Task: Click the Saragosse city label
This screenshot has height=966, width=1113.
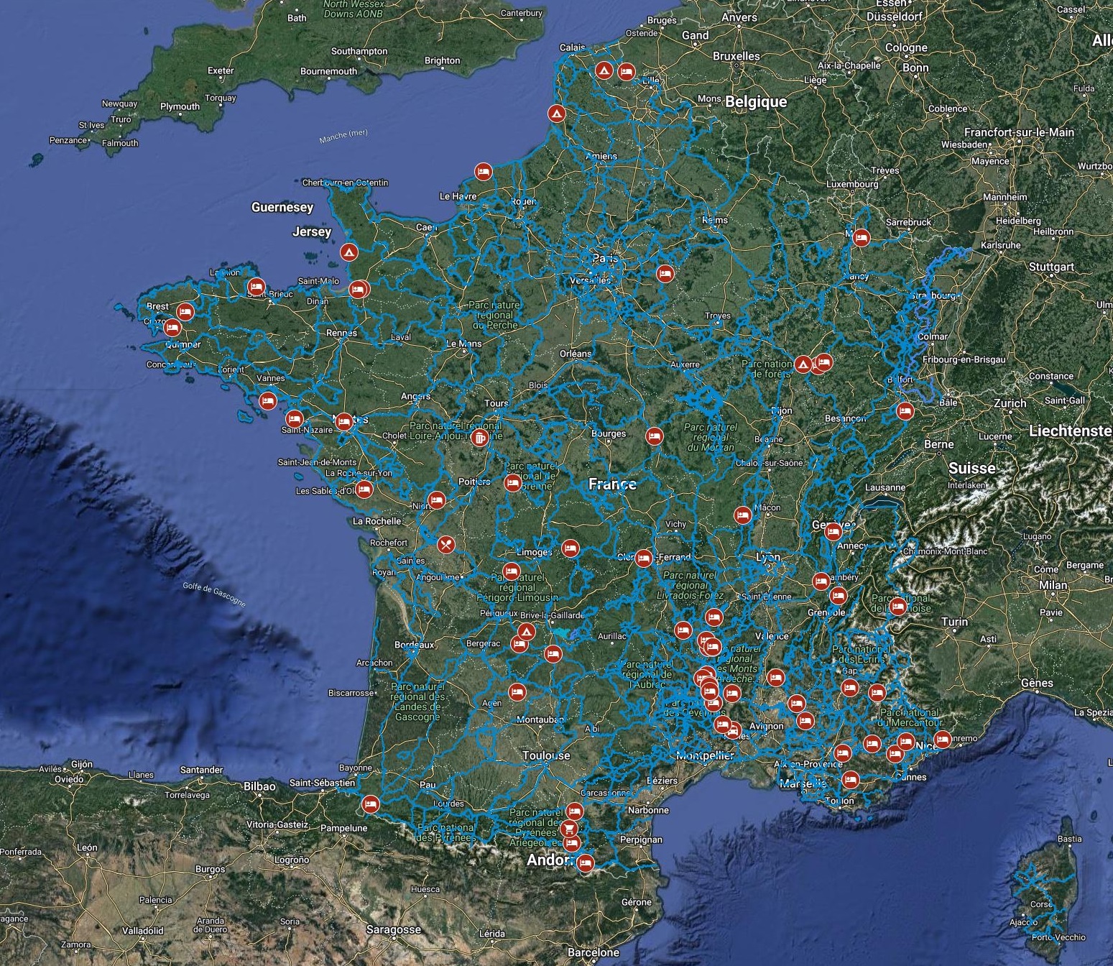Action: [393, 929]
